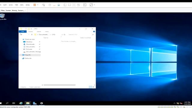Click the blue Help icon in Explorer
This screenshot has width=192, height=108.
click(94, 31)
